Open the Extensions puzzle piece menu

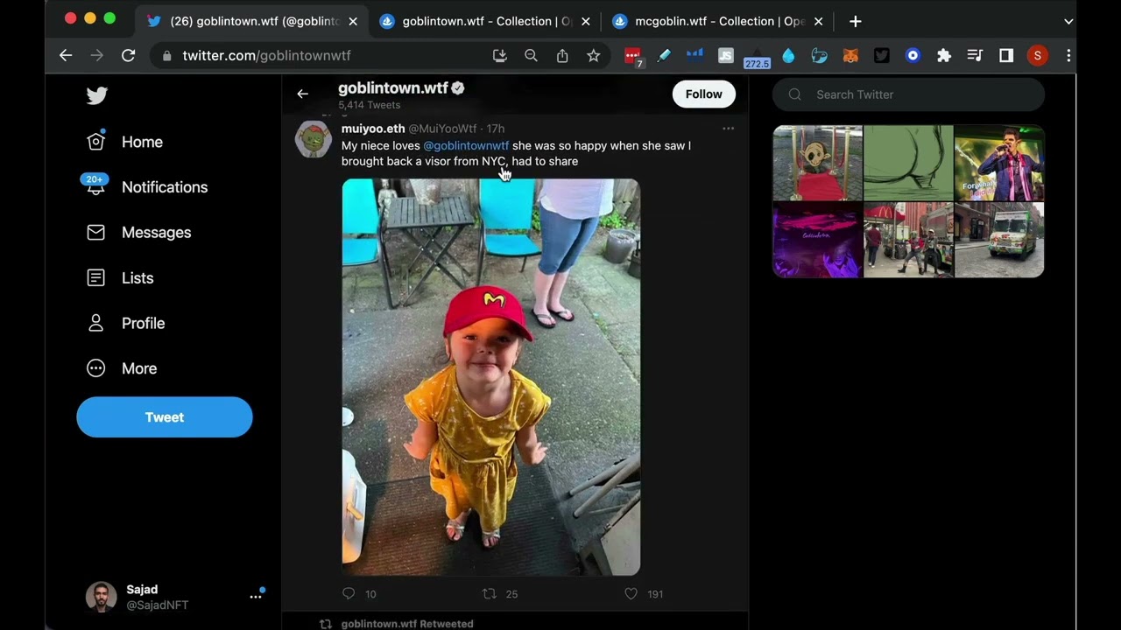click(x=944, y=55)
